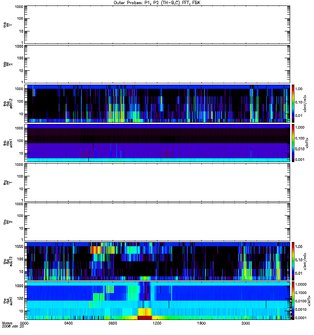Screen dimensions: 314x335
Task: Select the 'thb fft 1' axis label
Action: pyautogui.click(x=8, y=25)
